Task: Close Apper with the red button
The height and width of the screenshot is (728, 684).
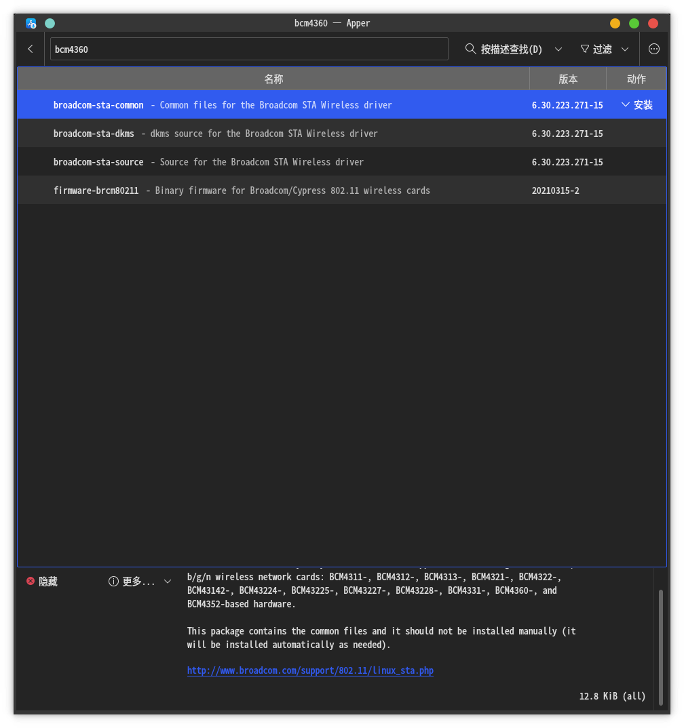Action: (x=653, y=23)
